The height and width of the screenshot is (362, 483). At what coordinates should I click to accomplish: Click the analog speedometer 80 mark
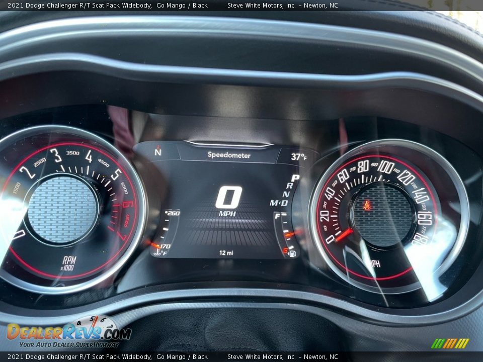pyautogui.click(x=363, y=166)
